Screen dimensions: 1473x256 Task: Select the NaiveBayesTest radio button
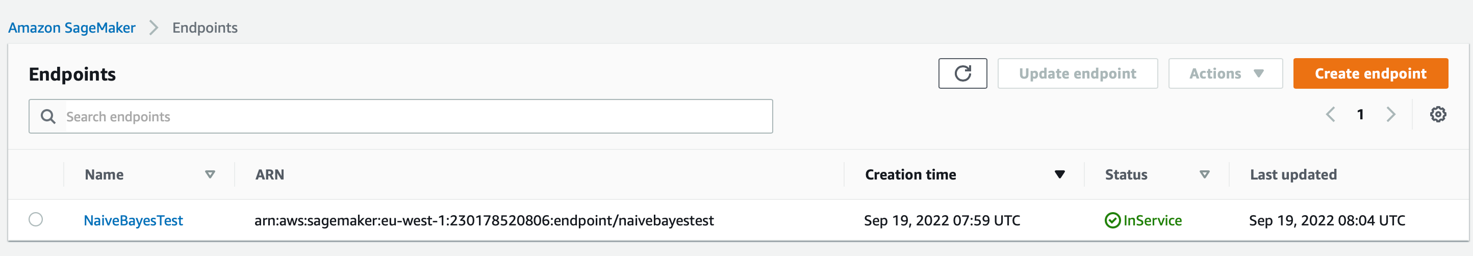36,219
